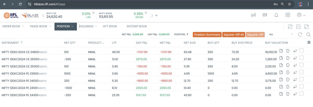Open the user profile menu
The width and height of the screenshot is (313, 107).
(x=301, y=15)
